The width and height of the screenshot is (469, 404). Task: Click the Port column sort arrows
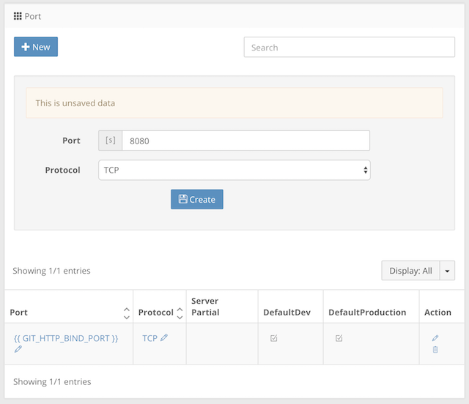[127, 313]
